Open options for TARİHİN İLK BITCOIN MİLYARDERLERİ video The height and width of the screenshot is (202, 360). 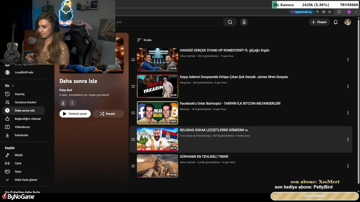[348, 113]
